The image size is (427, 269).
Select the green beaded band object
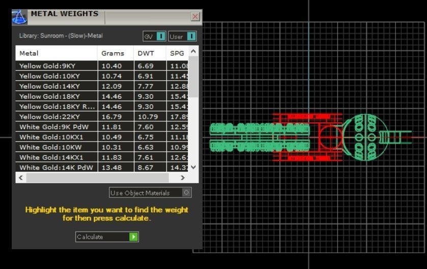[x=260, y=137]
